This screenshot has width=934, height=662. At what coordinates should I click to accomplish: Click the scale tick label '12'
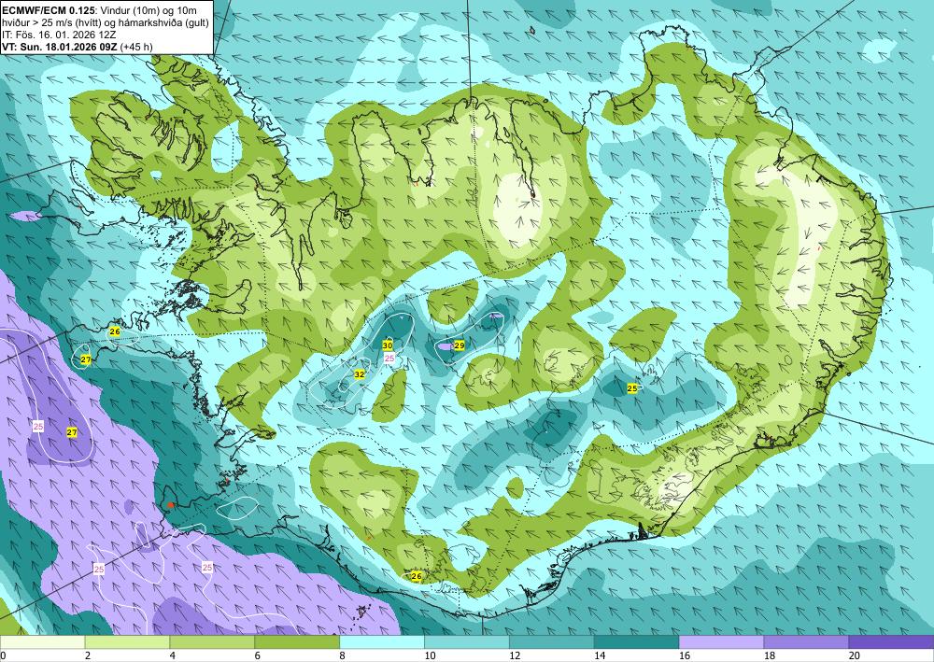[515, 656]
